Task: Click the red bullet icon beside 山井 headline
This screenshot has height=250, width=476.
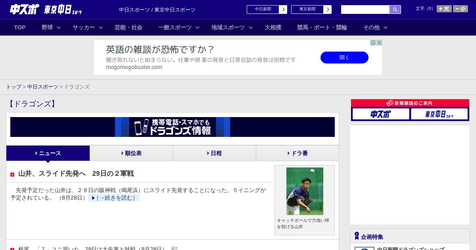Action: (12, 175)
